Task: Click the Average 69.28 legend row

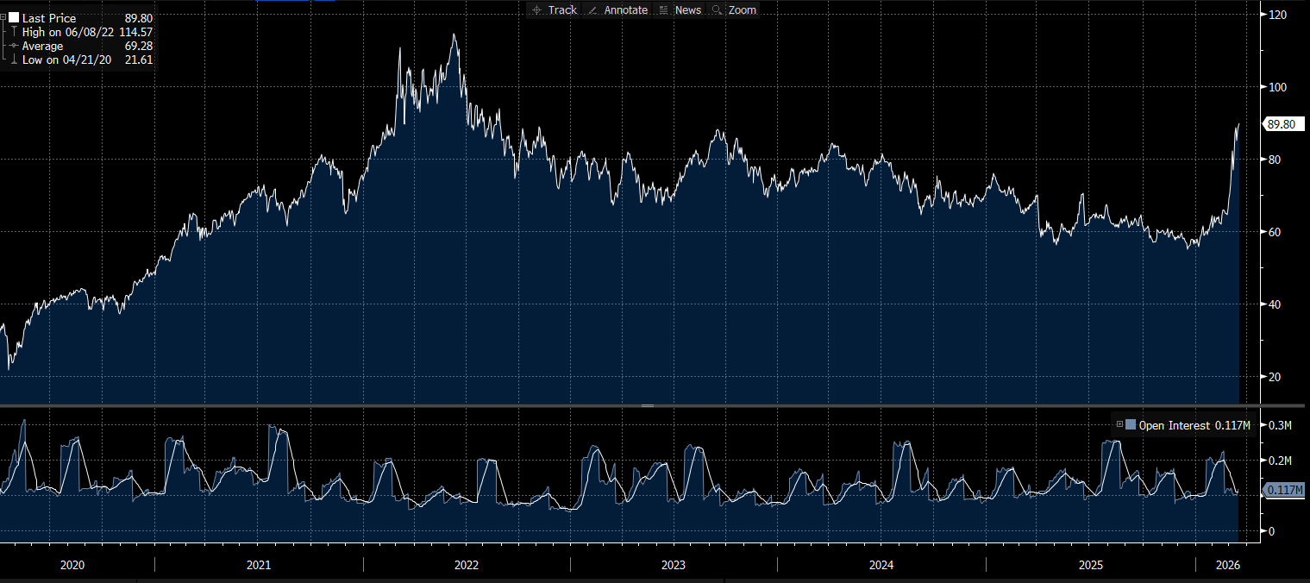Action: 78,46
